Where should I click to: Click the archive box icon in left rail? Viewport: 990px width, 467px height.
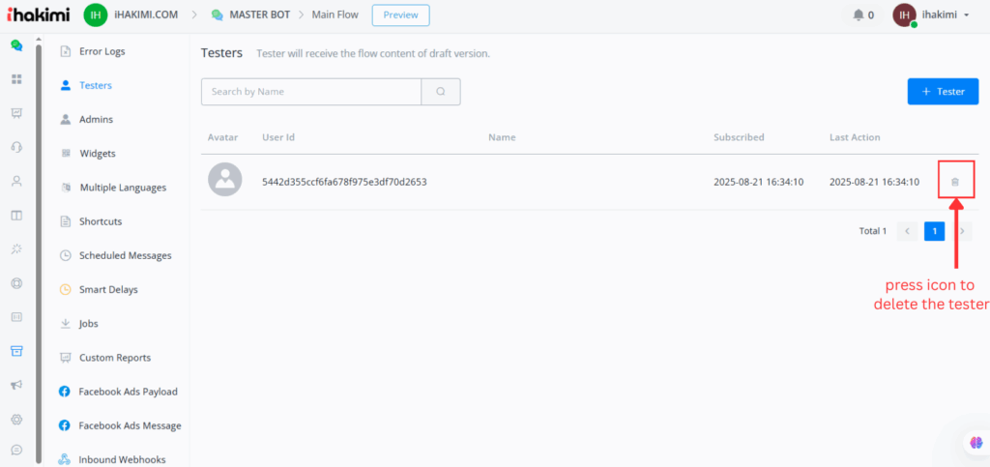pyautogui.click(x=16, y=351)
